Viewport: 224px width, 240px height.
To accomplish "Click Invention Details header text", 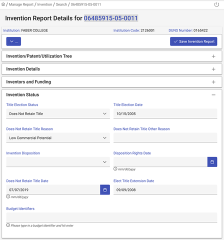I will point(23,69).
